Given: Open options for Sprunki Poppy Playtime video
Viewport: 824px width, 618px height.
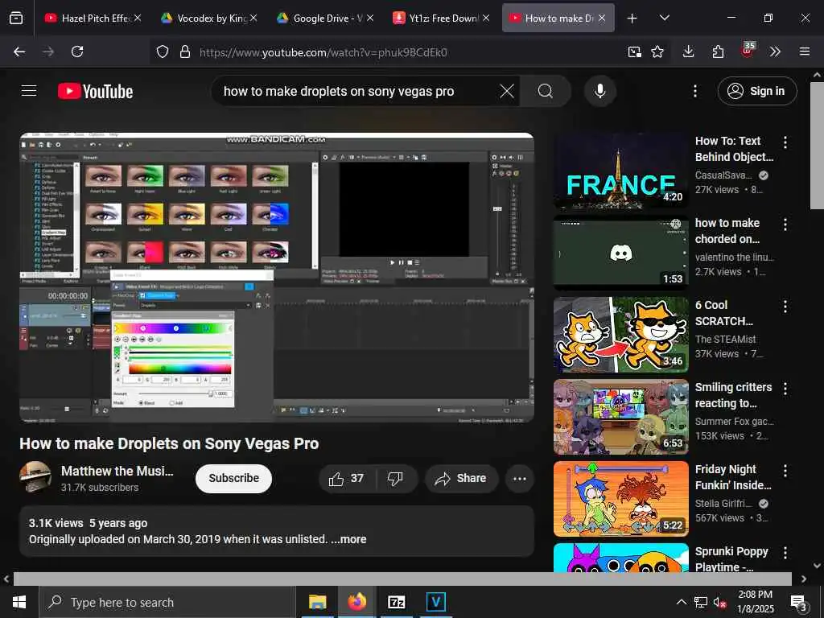Looking at the screenshot, I should 785,552.
